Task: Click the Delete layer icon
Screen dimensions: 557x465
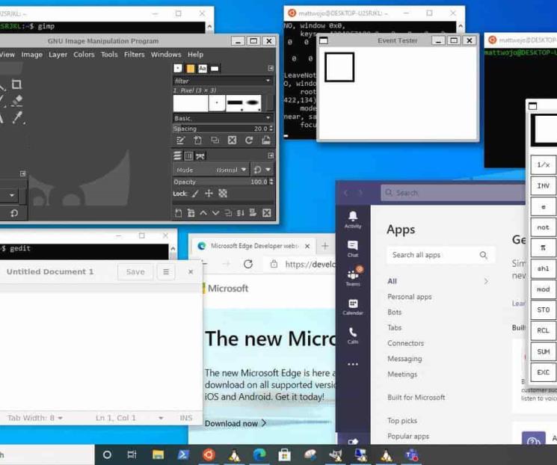Action: [267, 213]
